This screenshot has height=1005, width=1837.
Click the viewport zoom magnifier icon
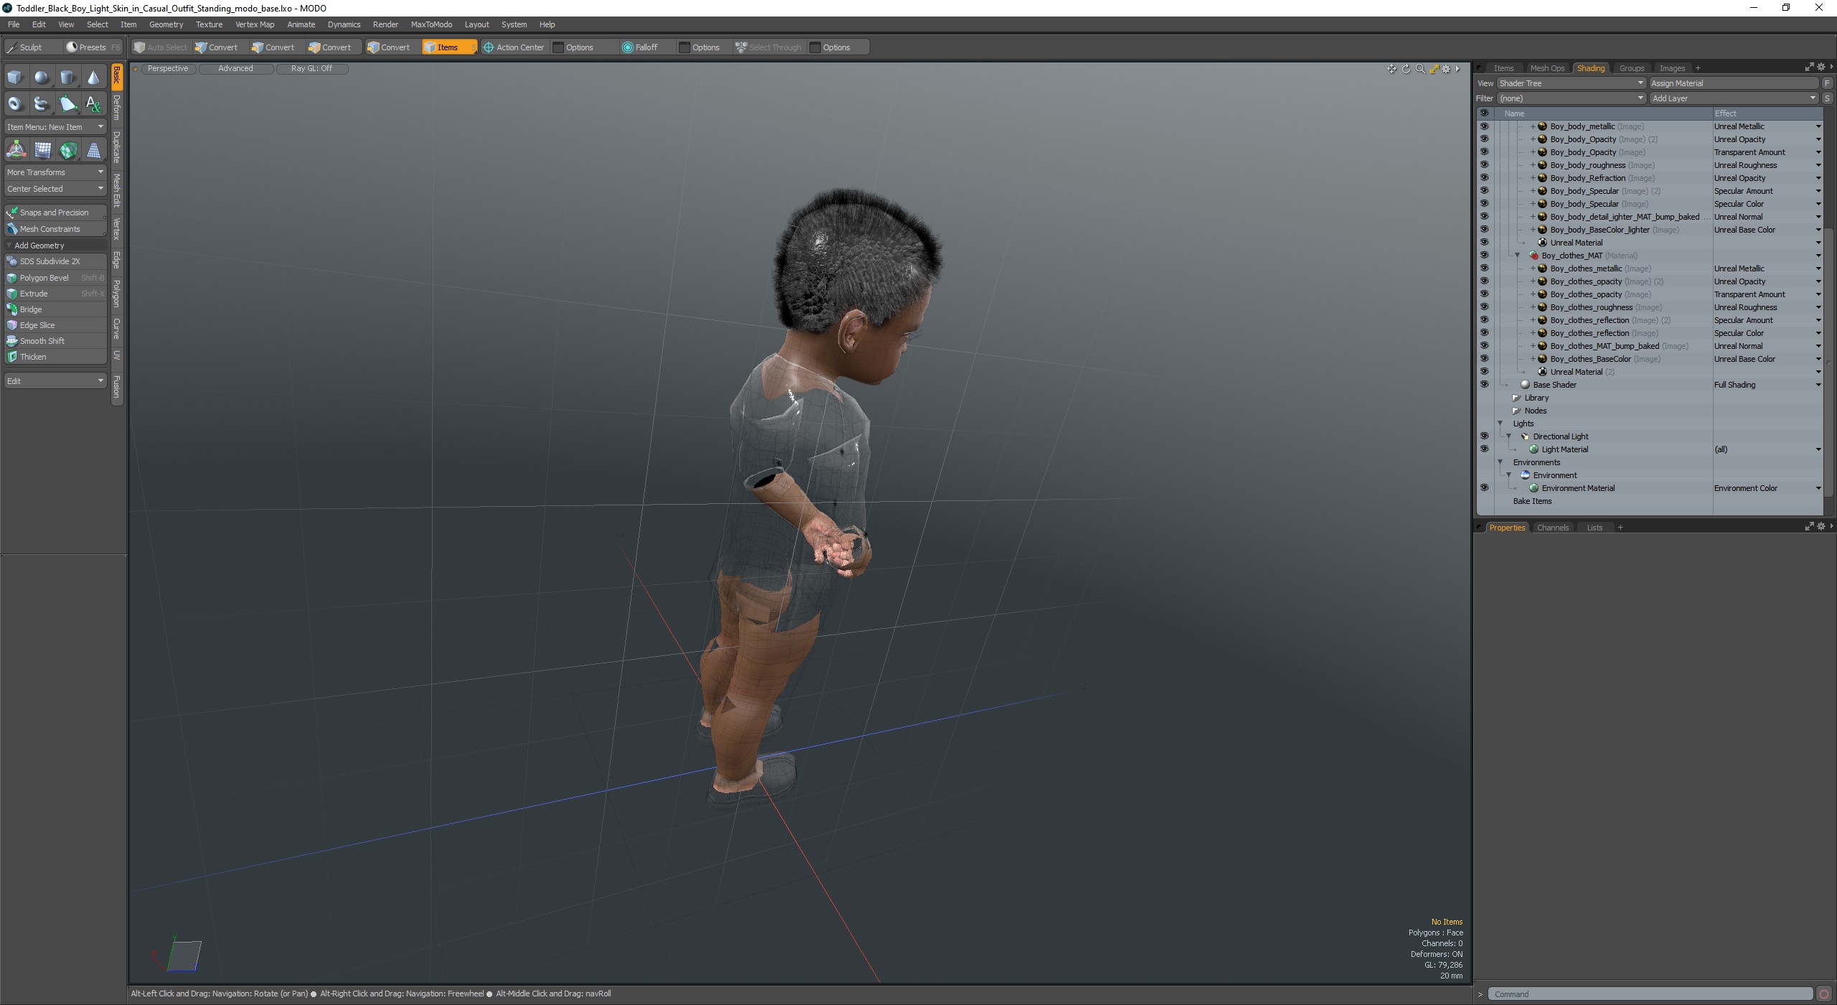[1419, 69]
